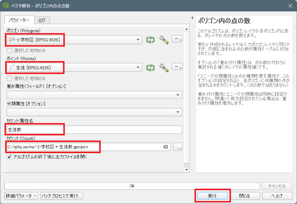Click the 閉じる close button

(245, 196)
